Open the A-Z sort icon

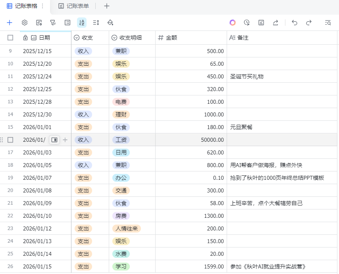coord(81,23)
